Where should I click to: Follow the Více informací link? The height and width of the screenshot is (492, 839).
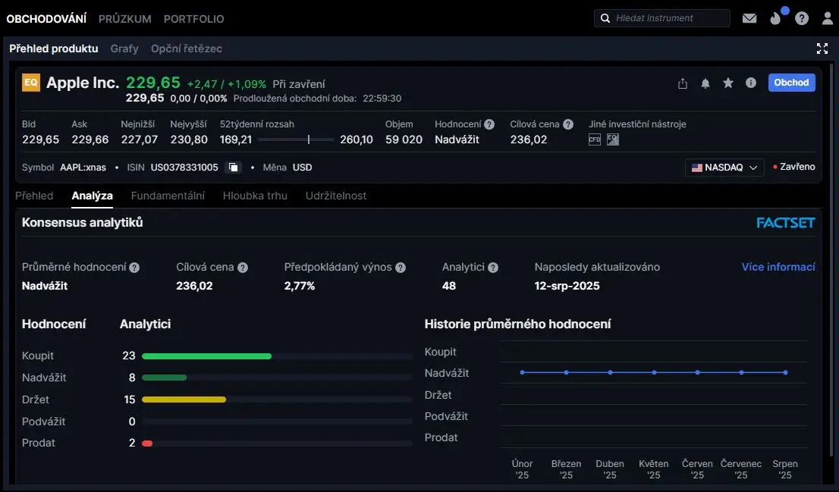[x=778, y=267]
